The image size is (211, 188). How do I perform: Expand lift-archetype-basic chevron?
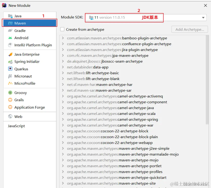63,73
